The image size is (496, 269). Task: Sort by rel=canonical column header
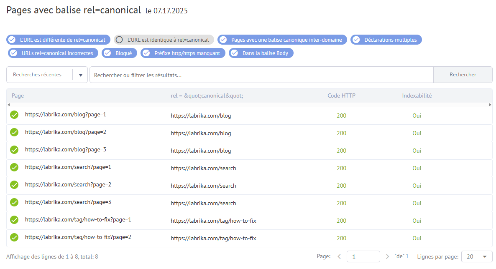coord(207,96)
